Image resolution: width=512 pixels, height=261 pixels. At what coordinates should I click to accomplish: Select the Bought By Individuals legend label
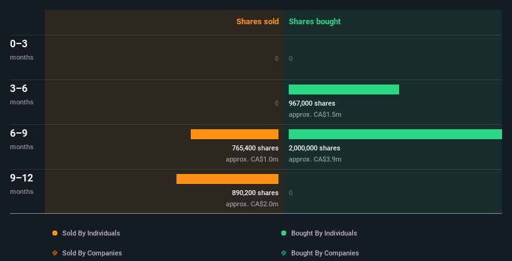(x=324, y=233)
